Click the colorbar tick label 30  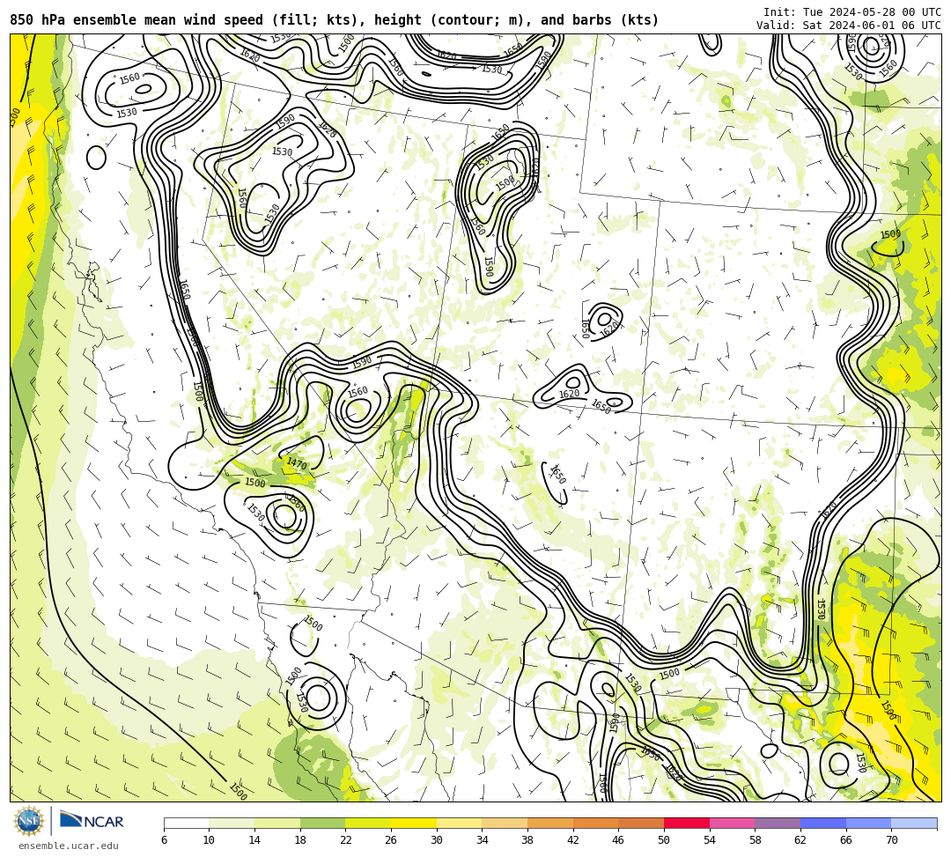(437, 840)
